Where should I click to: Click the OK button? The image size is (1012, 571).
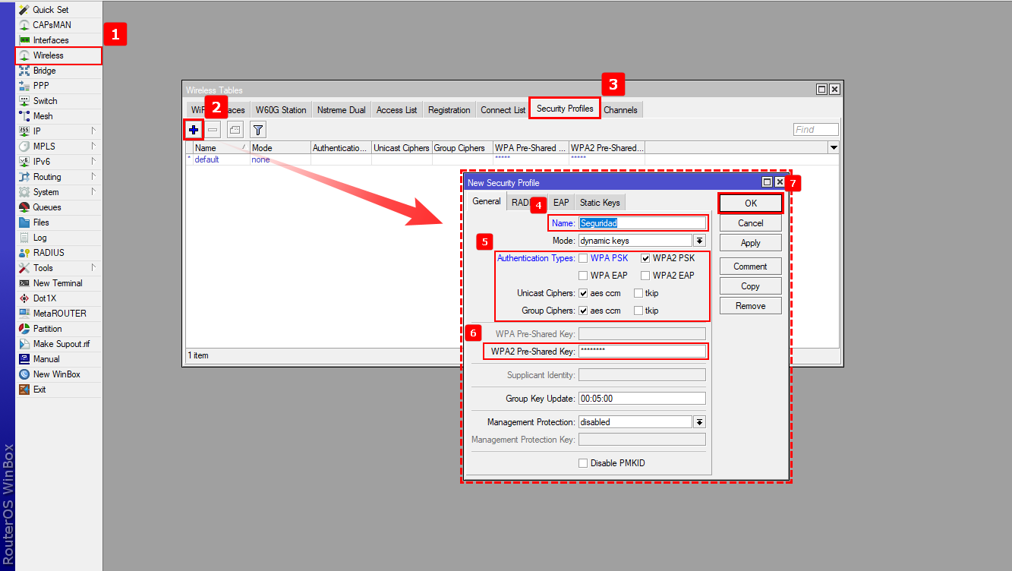[750, 203]
